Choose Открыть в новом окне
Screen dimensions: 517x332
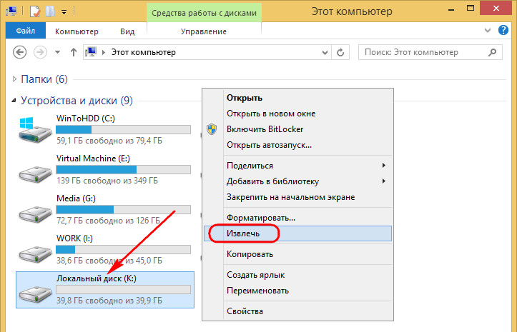click(297, 114)
